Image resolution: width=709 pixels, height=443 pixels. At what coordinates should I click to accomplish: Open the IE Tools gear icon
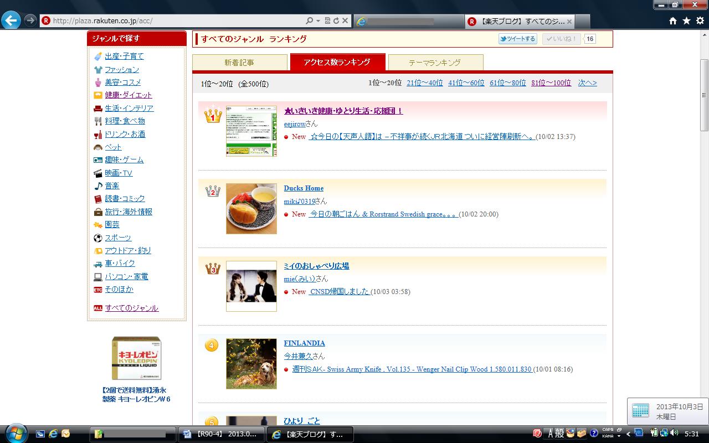[700, 20]
